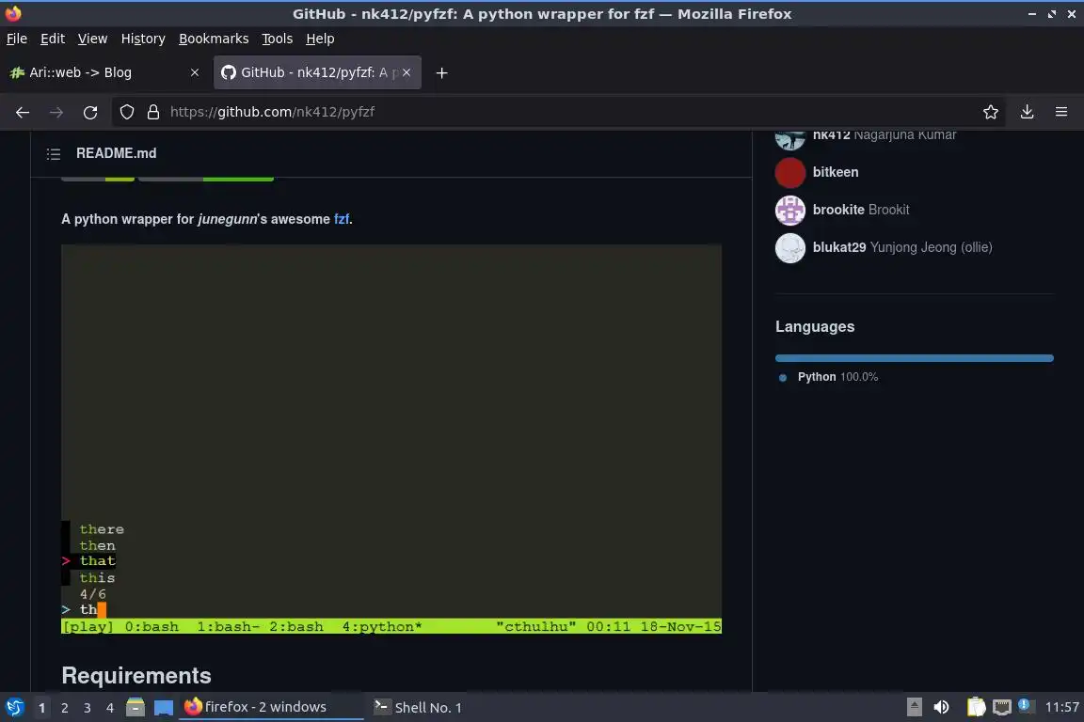
Task: Click the removable media eject tray icon
Action: [x=914, y=708]
